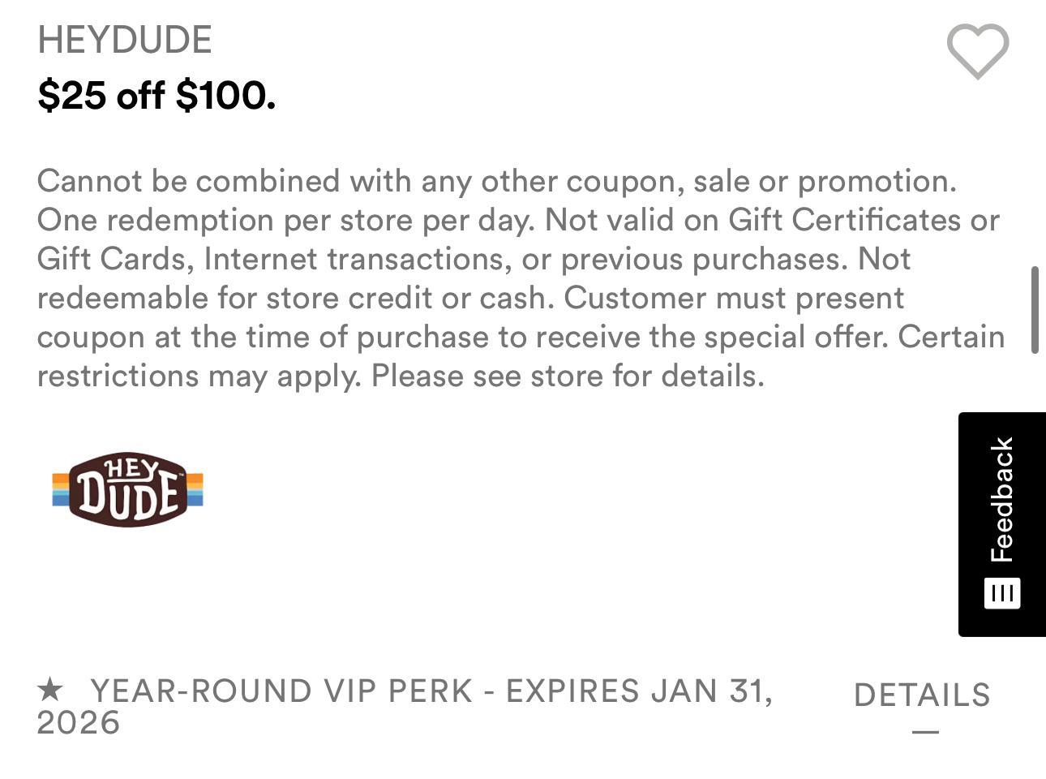Click the HEYDUDE brand name heading
This screenshot has width=1046, height=779.
point(125,41)
